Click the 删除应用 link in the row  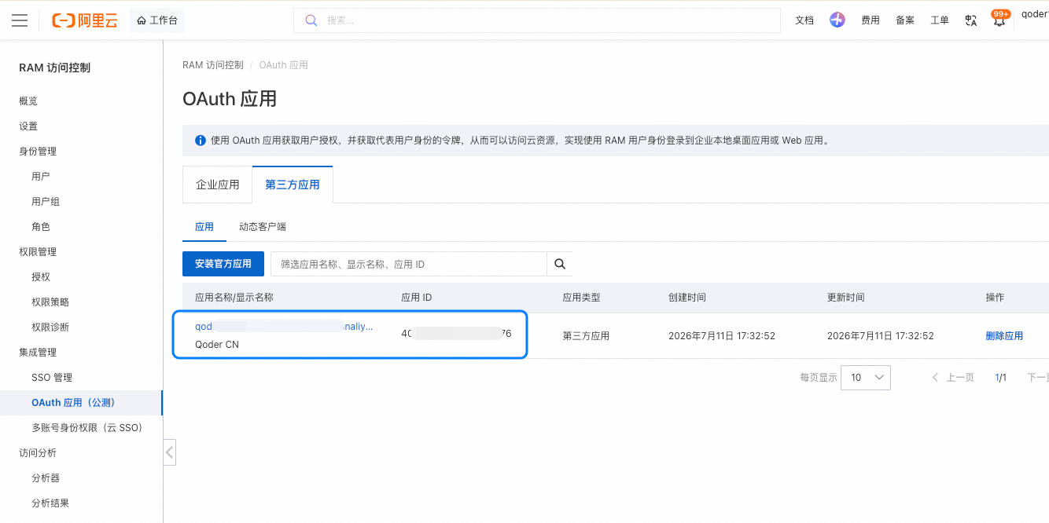pyautogui.click(x=1004, y=335)
